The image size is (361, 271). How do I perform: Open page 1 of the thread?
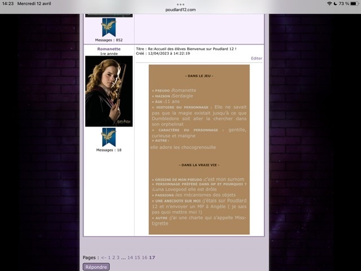point(109,257)
